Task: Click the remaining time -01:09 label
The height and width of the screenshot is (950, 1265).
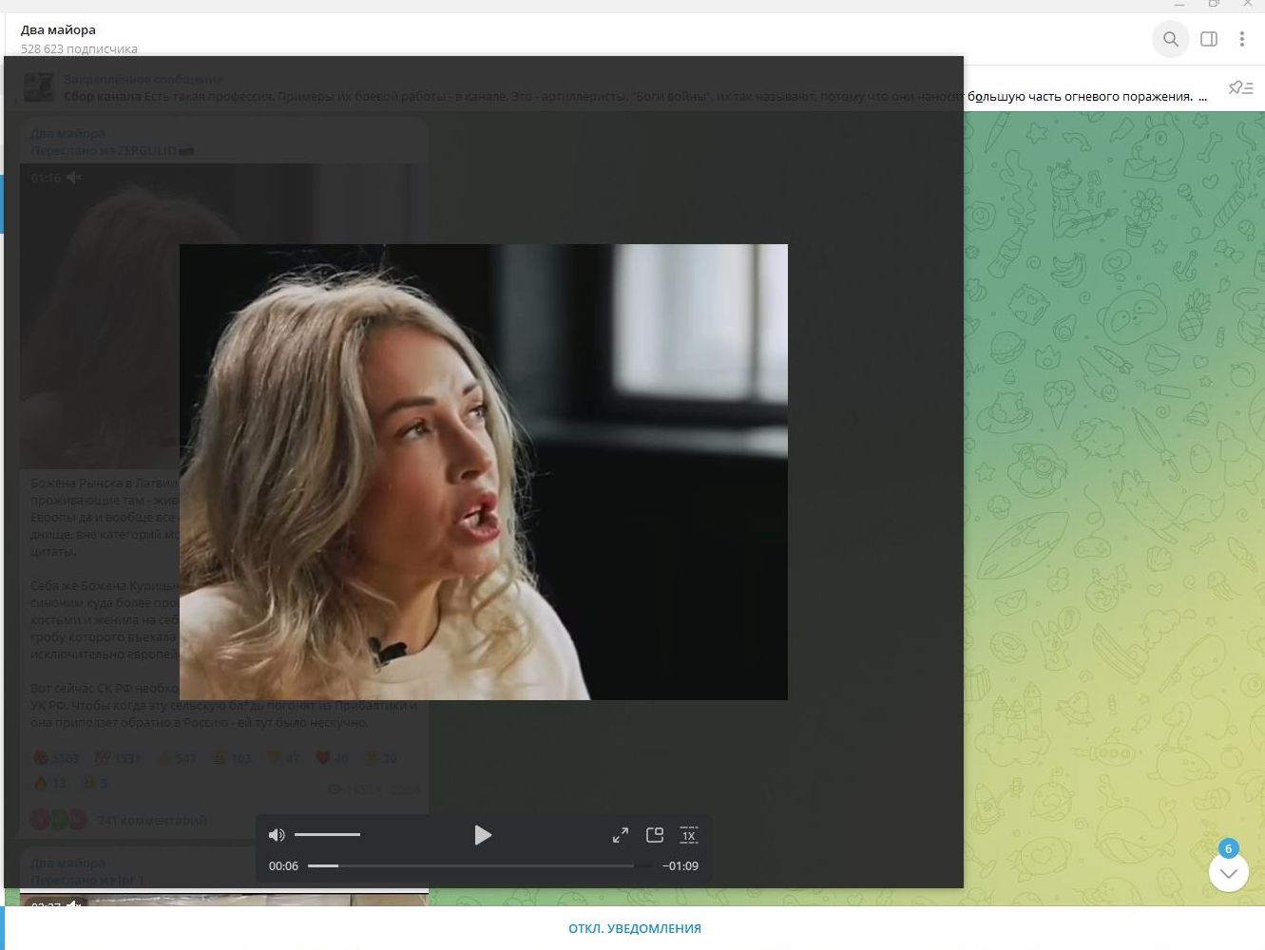Action: tap(680, 865)
